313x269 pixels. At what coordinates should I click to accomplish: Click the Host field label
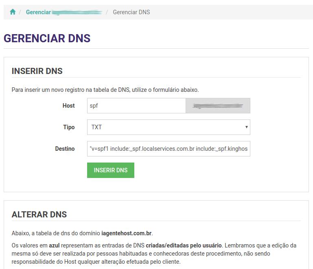pyautogui.click(x=68, y=106)
